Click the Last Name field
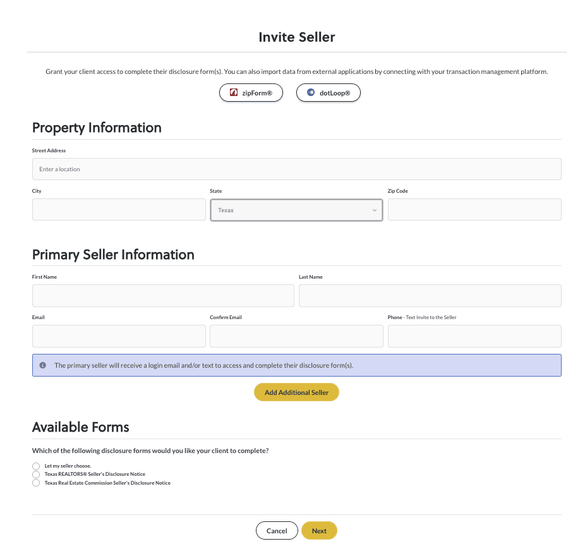This screenshot has height=551, width=585. point(430,296)
